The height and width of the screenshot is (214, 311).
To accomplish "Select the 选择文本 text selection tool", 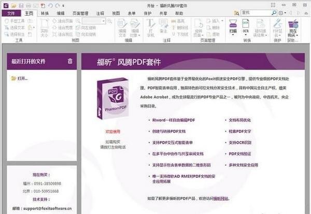I will (15, 27).
